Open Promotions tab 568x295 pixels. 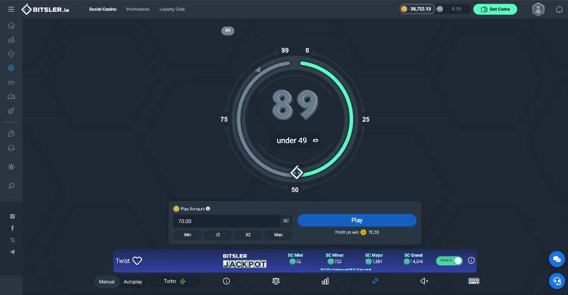click(138, 9)
